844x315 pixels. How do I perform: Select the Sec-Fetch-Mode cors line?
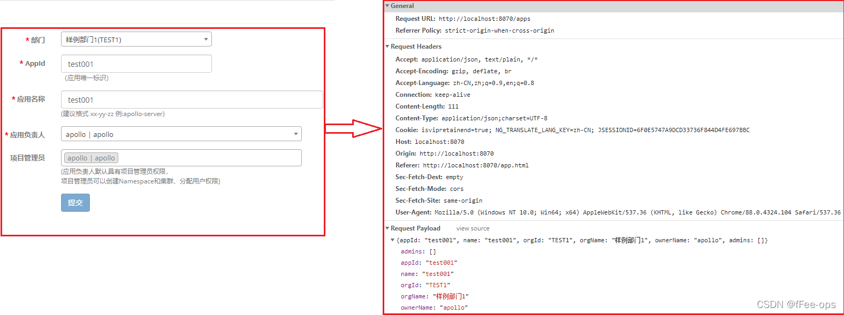(x=430, y=189)
